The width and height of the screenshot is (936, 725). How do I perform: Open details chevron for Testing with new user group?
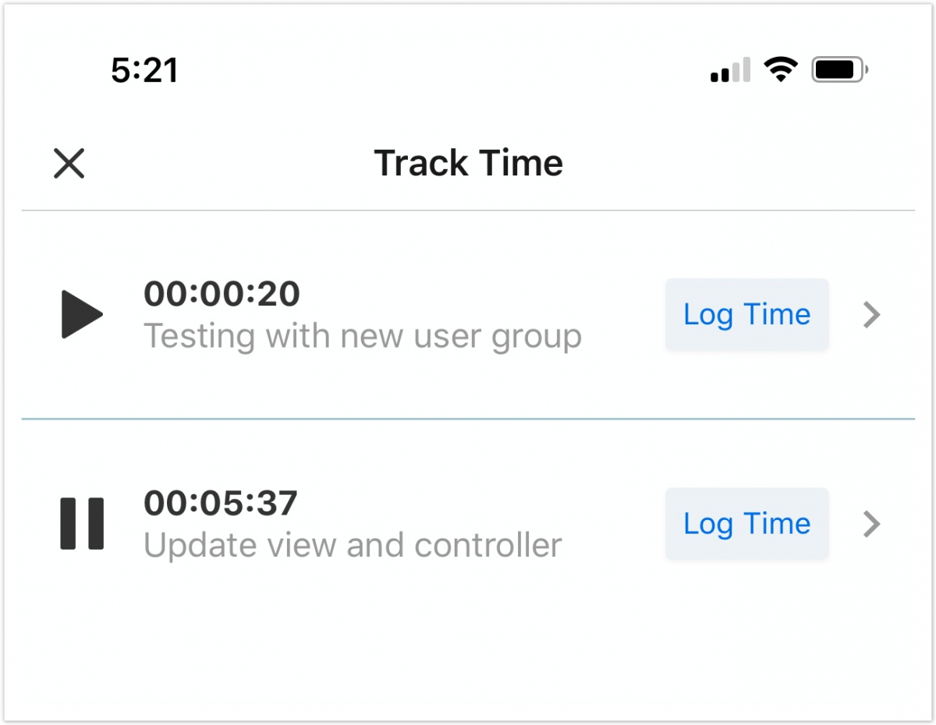[872, 315]
